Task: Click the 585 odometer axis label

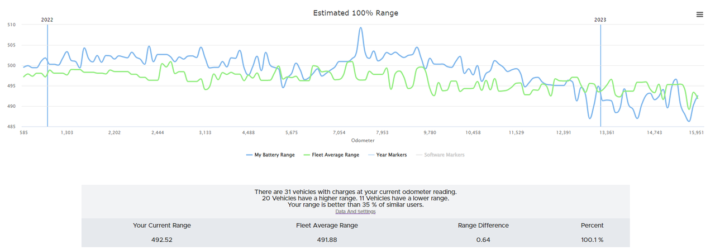Action: coord(23,133)
